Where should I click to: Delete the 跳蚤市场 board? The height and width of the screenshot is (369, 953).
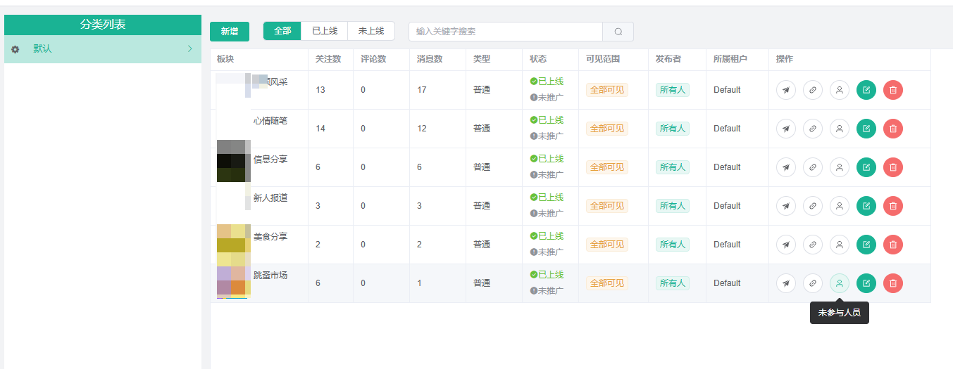893,283
